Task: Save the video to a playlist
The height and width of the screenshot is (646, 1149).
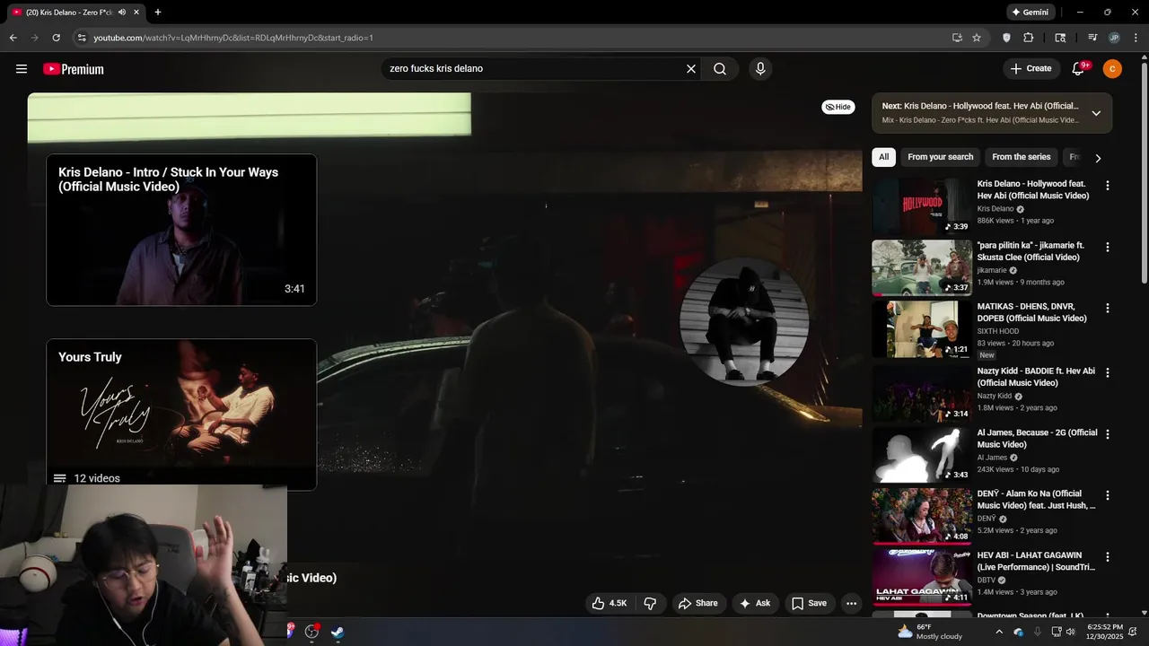Action: [x=809, y=604]
